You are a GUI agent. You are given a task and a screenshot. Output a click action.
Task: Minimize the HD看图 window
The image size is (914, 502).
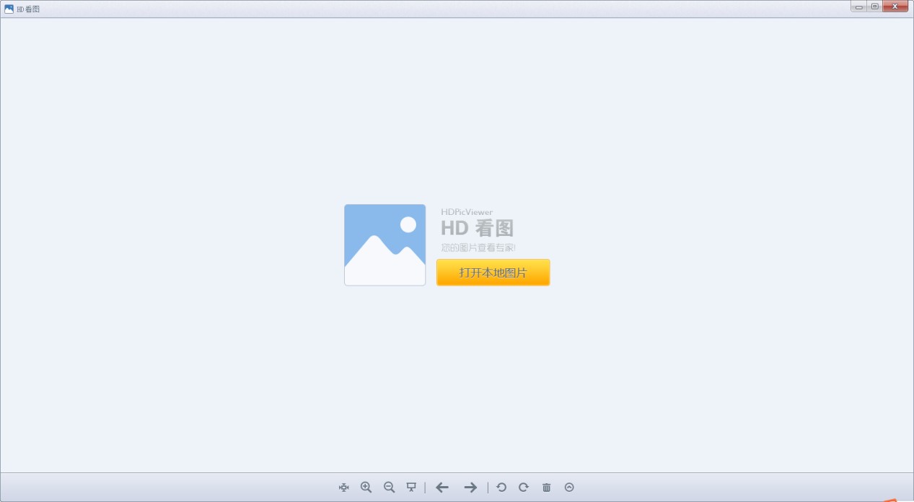pyautogui.click(x=859, y=6)
